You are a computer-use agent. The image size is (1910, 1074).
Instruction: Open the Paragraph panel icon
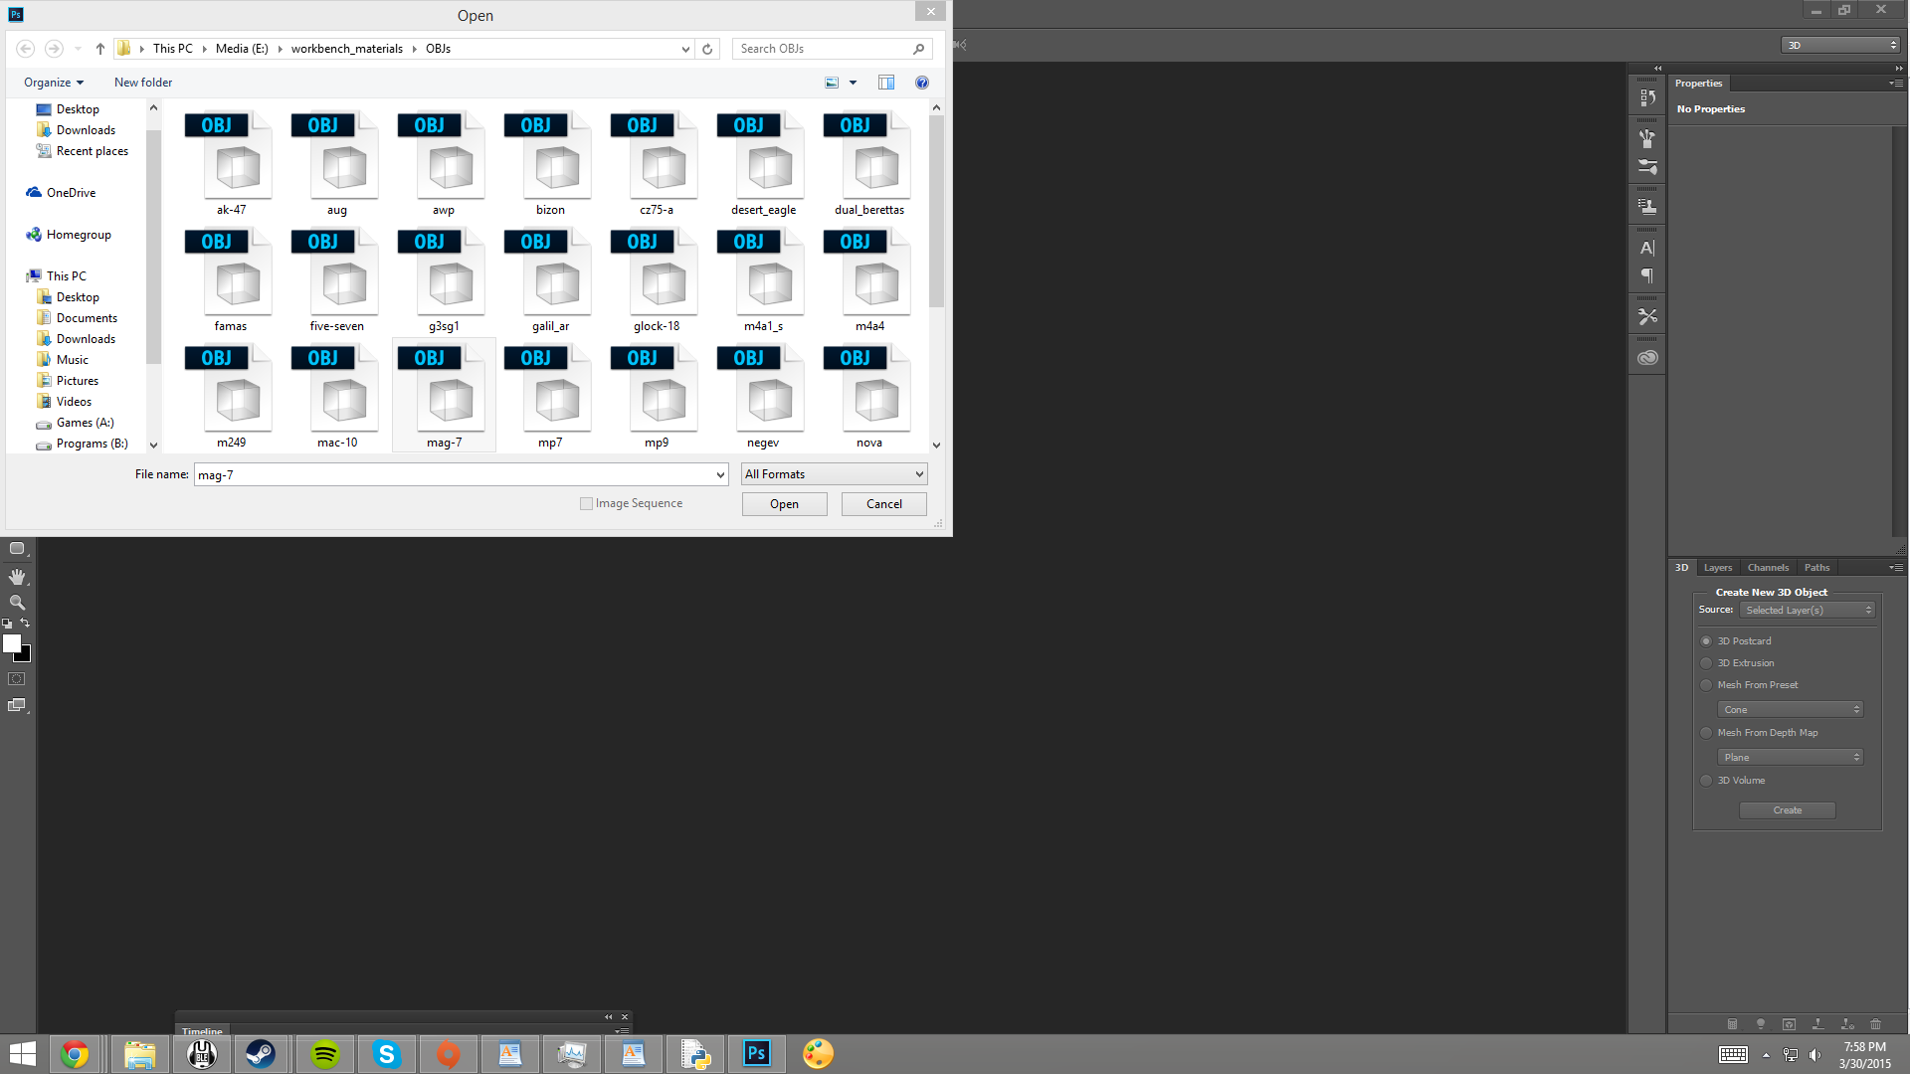coord(1647,275)
